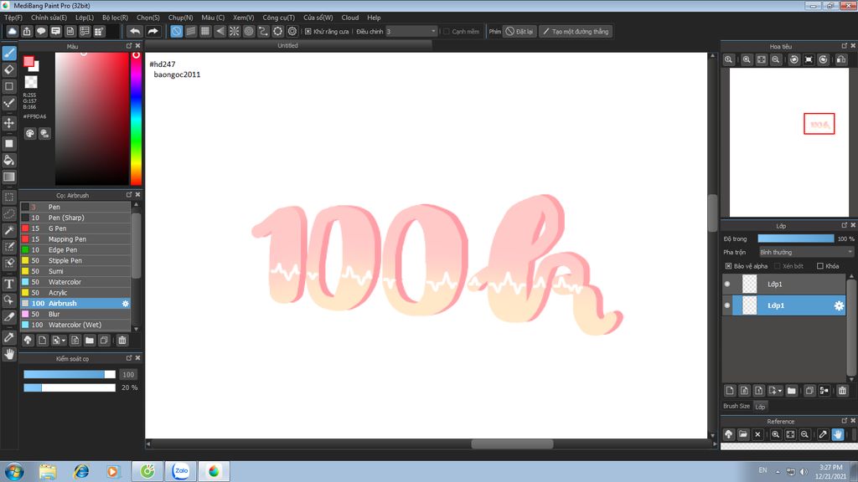Toggle the Khóa layer lock checkbox

point(819,266)
